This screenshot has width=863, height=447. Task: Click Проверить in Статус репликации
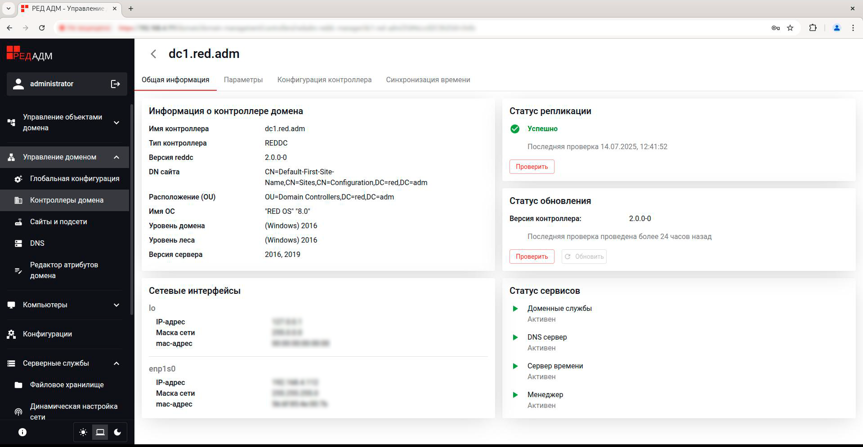tap(532, 167)
